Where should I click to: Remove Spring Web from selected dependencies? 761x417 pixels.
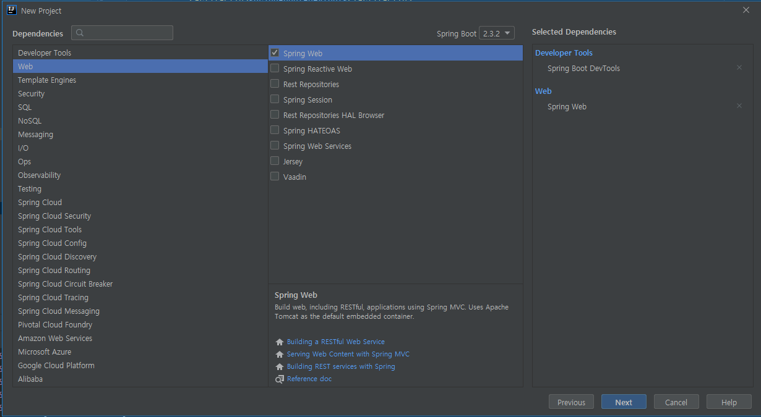click(x=739, y=106)
